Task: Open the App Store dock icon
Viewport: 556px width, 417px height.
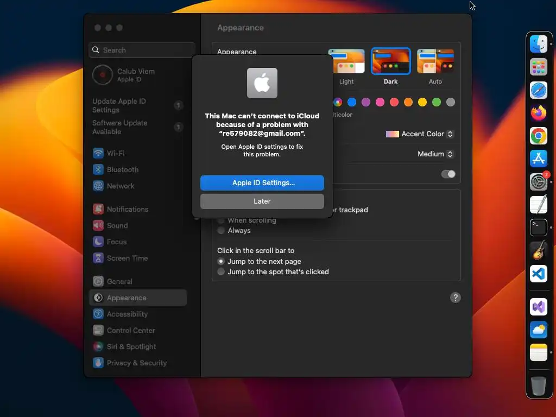Action: click(x=538, y=159)
